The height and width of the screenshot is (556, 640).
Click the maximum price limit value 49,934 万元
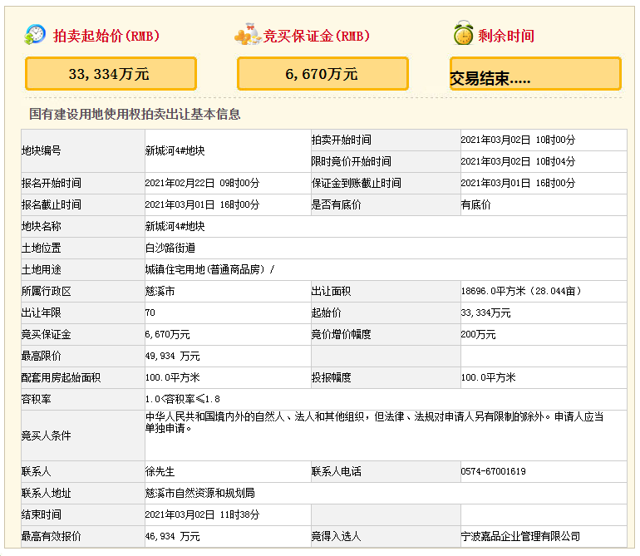pos(172,356)
